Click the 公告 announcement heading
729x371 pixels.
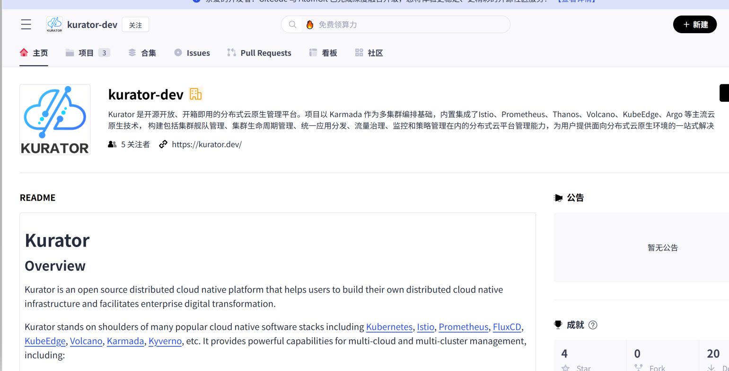[x=575, y=198]
